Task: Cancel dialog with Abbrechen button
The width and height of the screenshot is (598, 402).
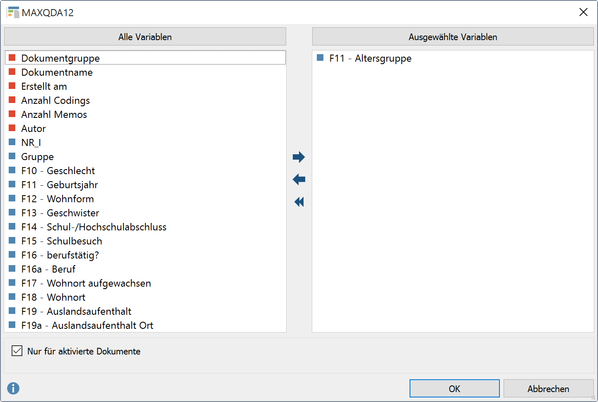Action: pyautogui.click(x=548, y=389)
